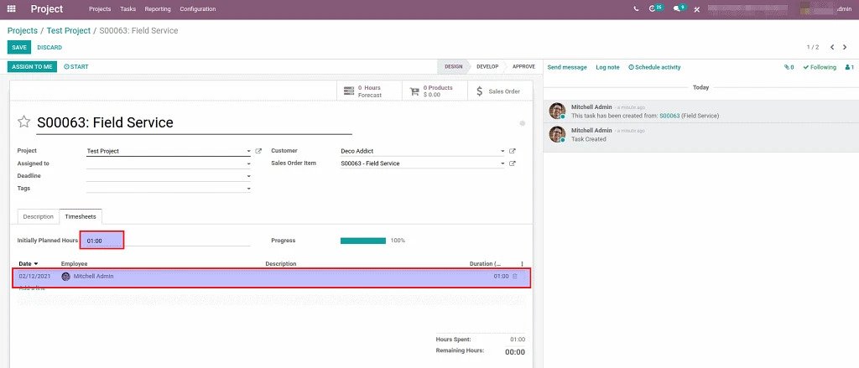Open Customer external link icon
This screenshot has width=859, height=368.
(x=513, y=151)
